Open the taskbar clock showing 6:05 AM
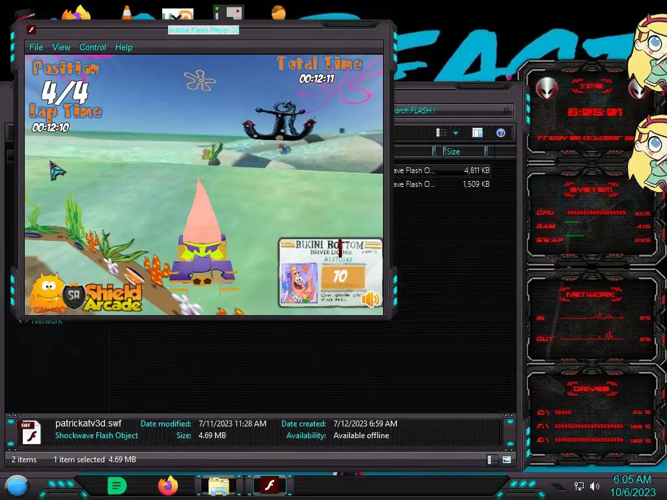Viewport: 667px width, 500px height. pos(632,486)
